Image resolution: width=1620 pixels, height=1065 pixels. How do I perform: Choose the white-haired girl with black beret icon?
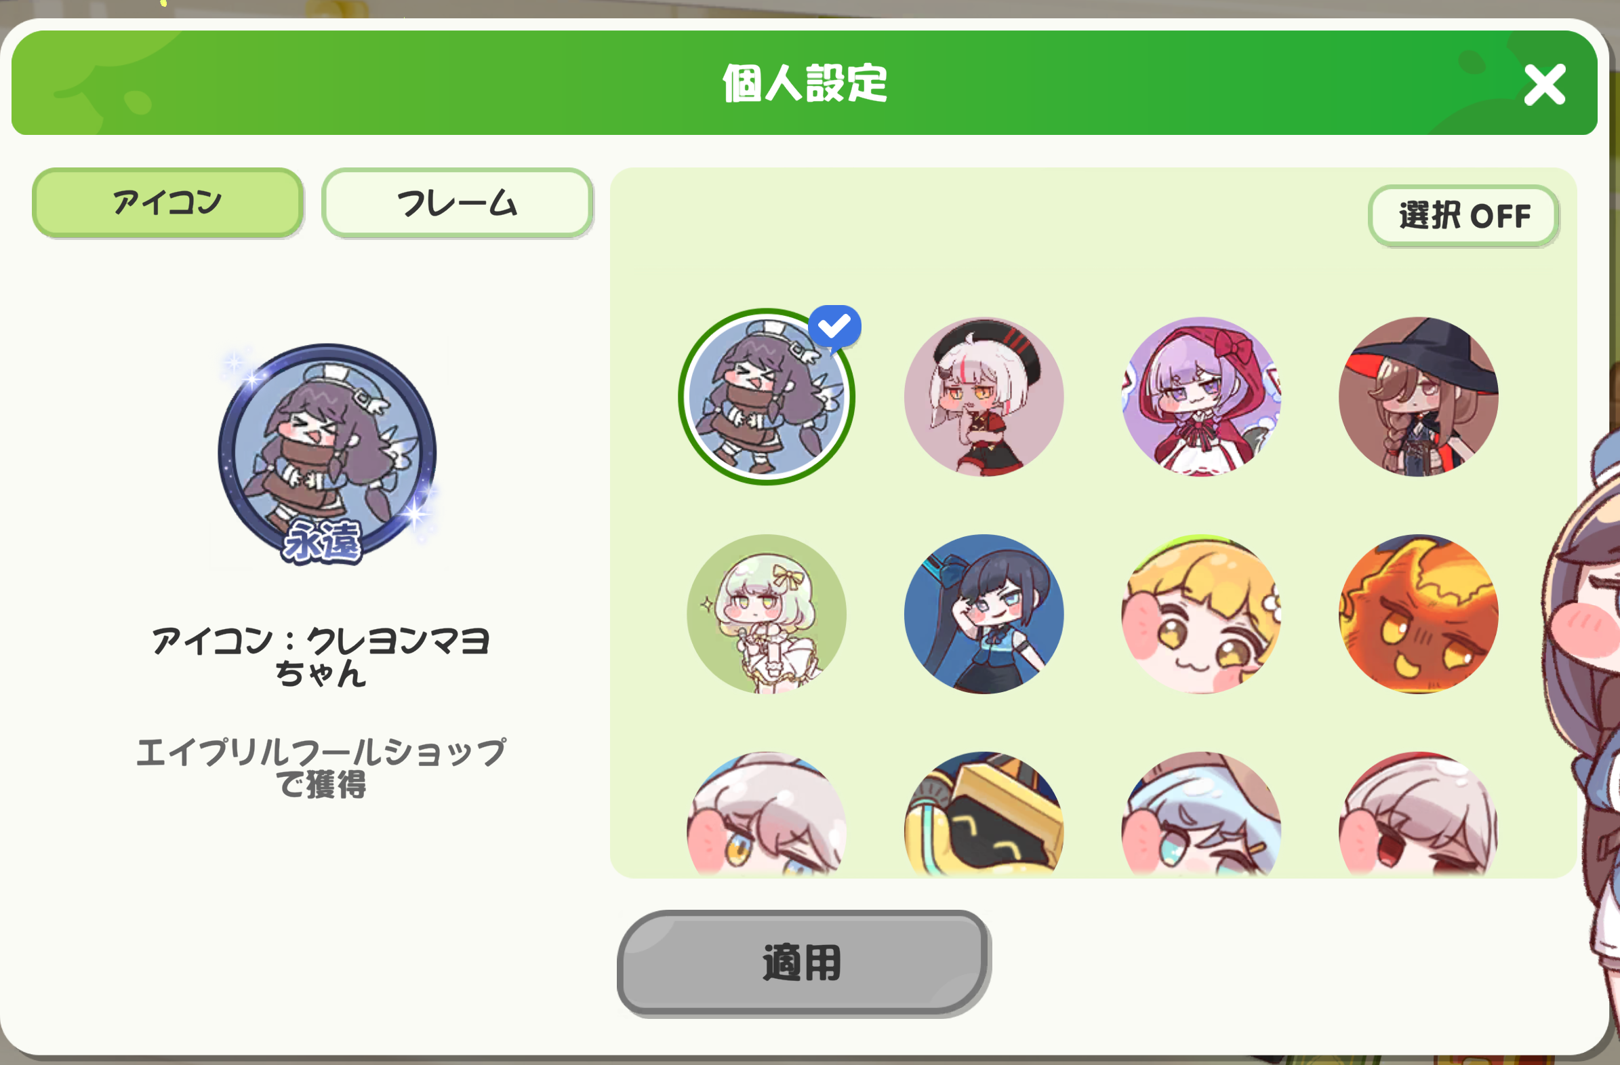(x=984, y=397)
